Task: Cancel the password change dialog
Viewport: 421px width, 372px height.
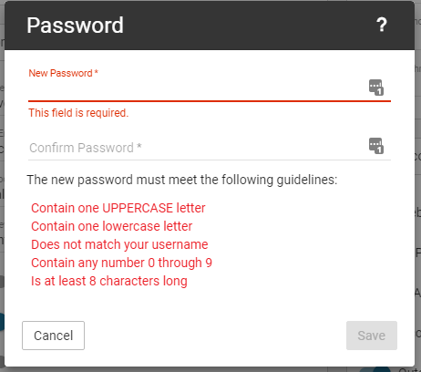Action: (x=53, y=336)
